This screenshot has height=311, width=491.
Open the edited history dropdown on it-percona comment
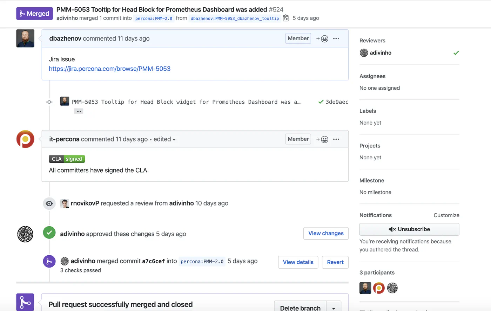(164, 139)
